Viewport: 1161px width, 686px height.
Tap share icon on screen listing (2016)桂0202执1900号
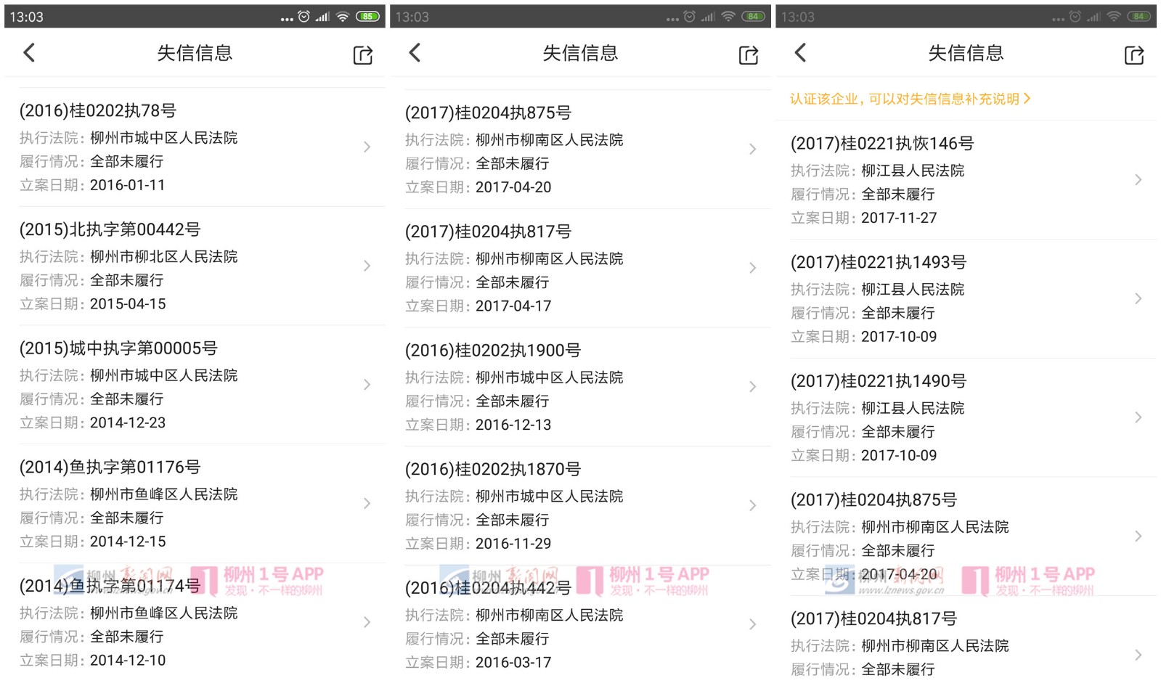tap(749, 54)
